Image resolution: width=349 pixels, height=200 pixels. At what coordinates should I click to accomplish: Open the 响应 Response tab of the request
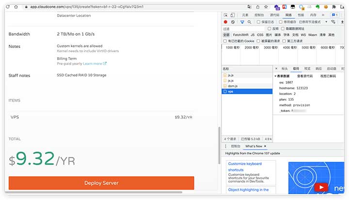pyautogui.click(x=318, y=68)
